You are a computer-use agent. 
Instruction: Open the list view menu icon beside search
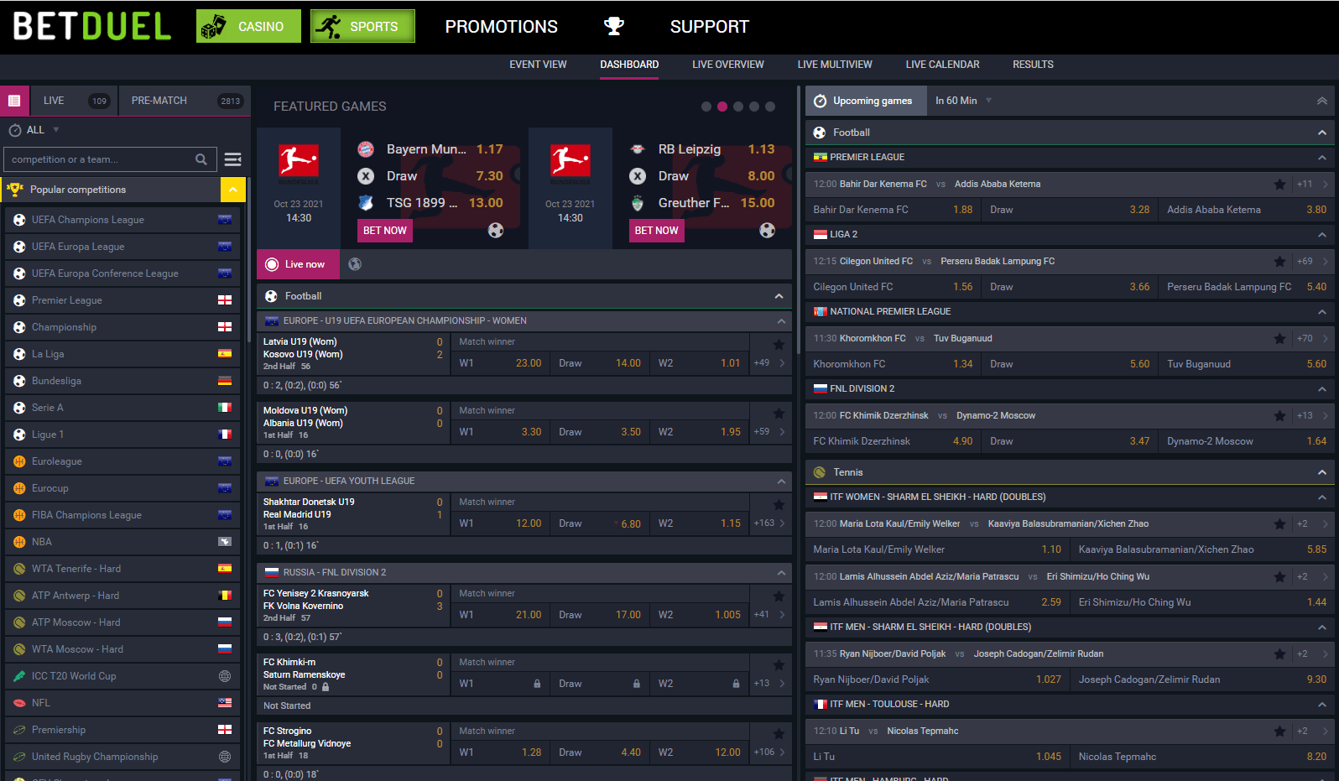coord(233,159)
